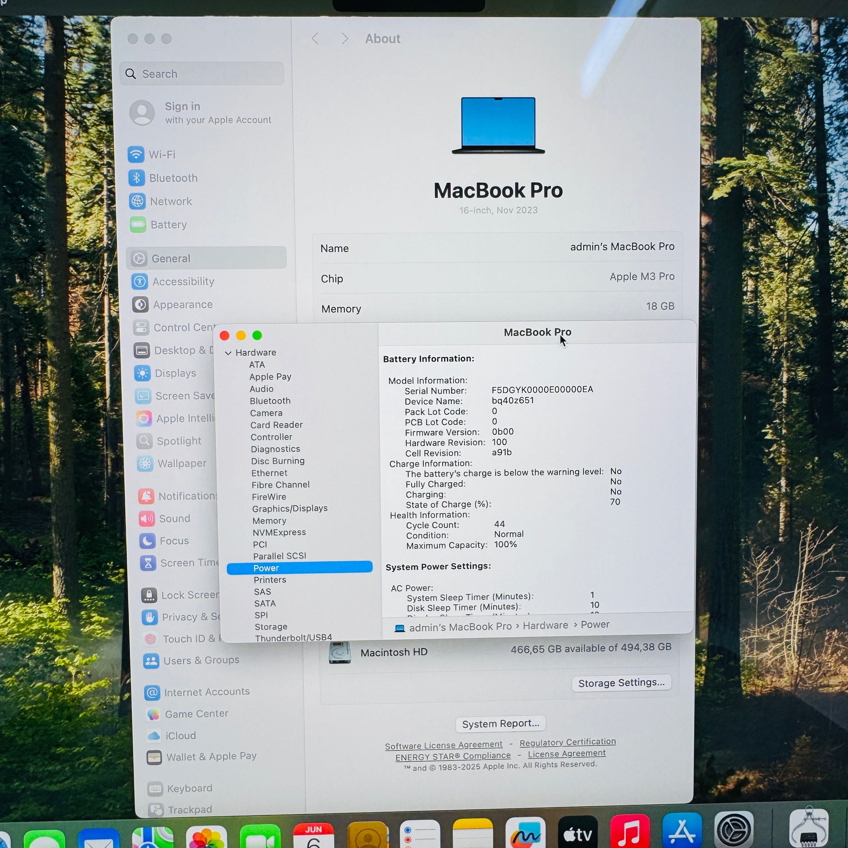
Task: Select Card Reader in hardware list
Action: 276,425
